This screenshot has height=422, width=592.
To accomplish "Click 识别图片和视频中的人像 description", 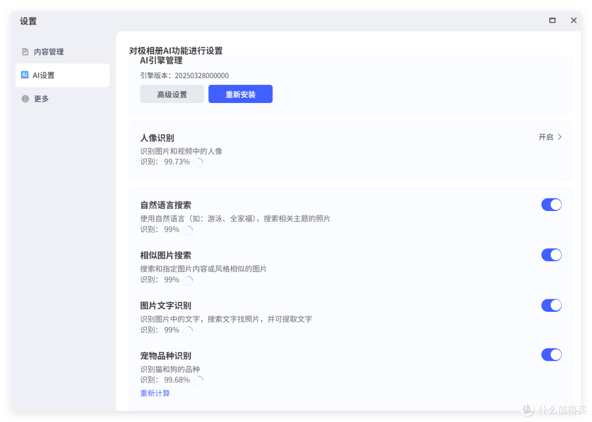I will point(181,151).
